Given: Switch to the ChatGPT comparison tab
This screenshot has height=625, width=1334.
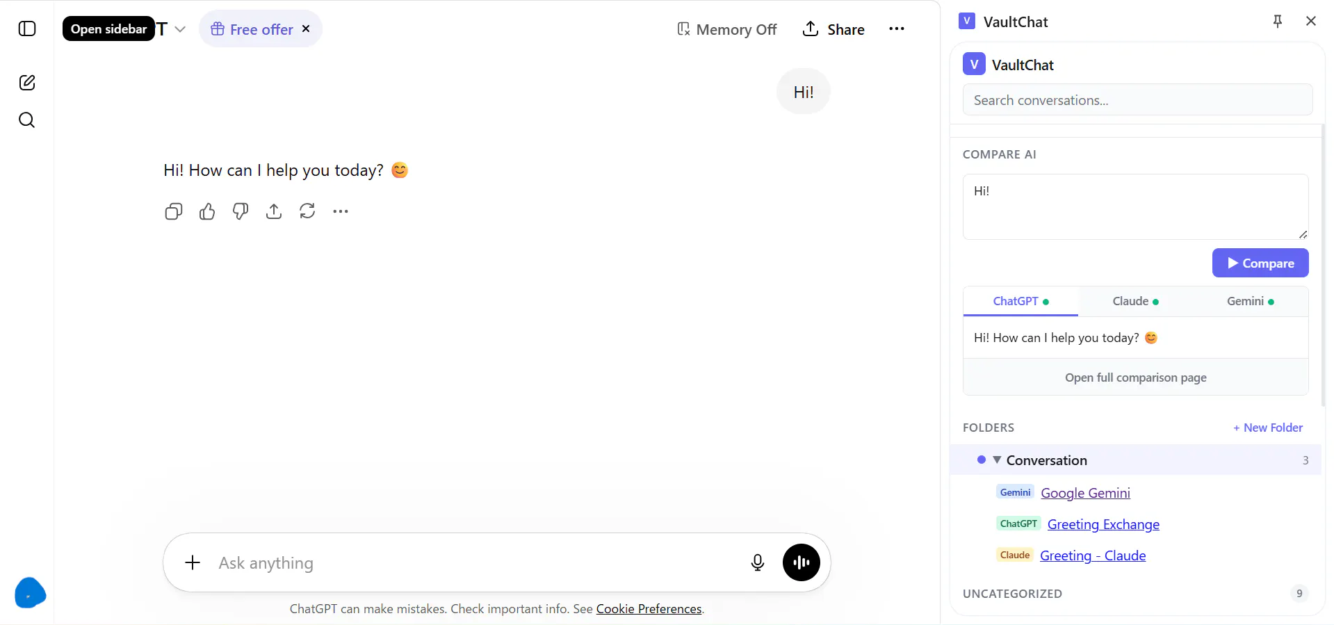Looking at the screenshot, I should click(x=1020, y=302).
